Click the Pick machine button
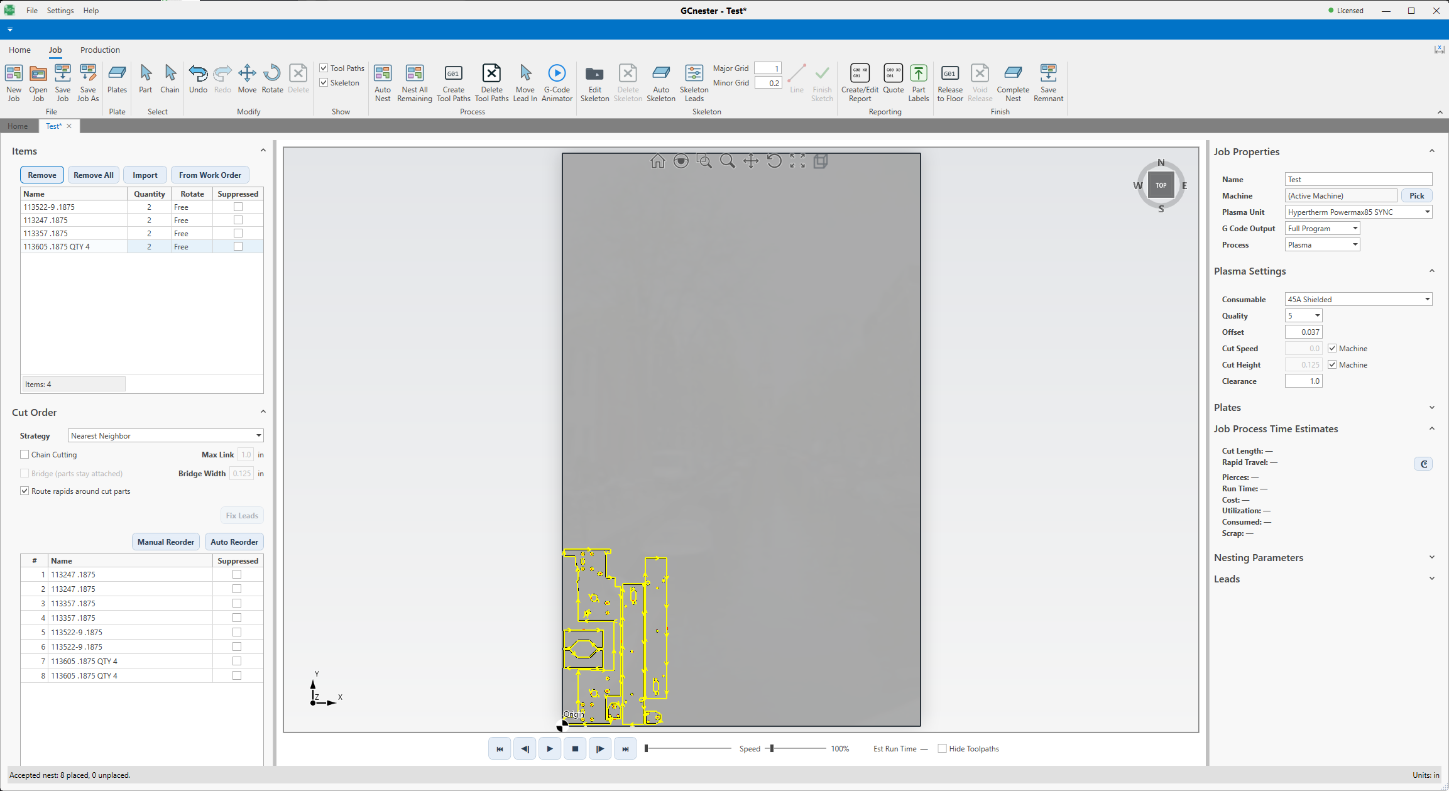Screen dimensions: 1449x791 [x=1416, y=195]
